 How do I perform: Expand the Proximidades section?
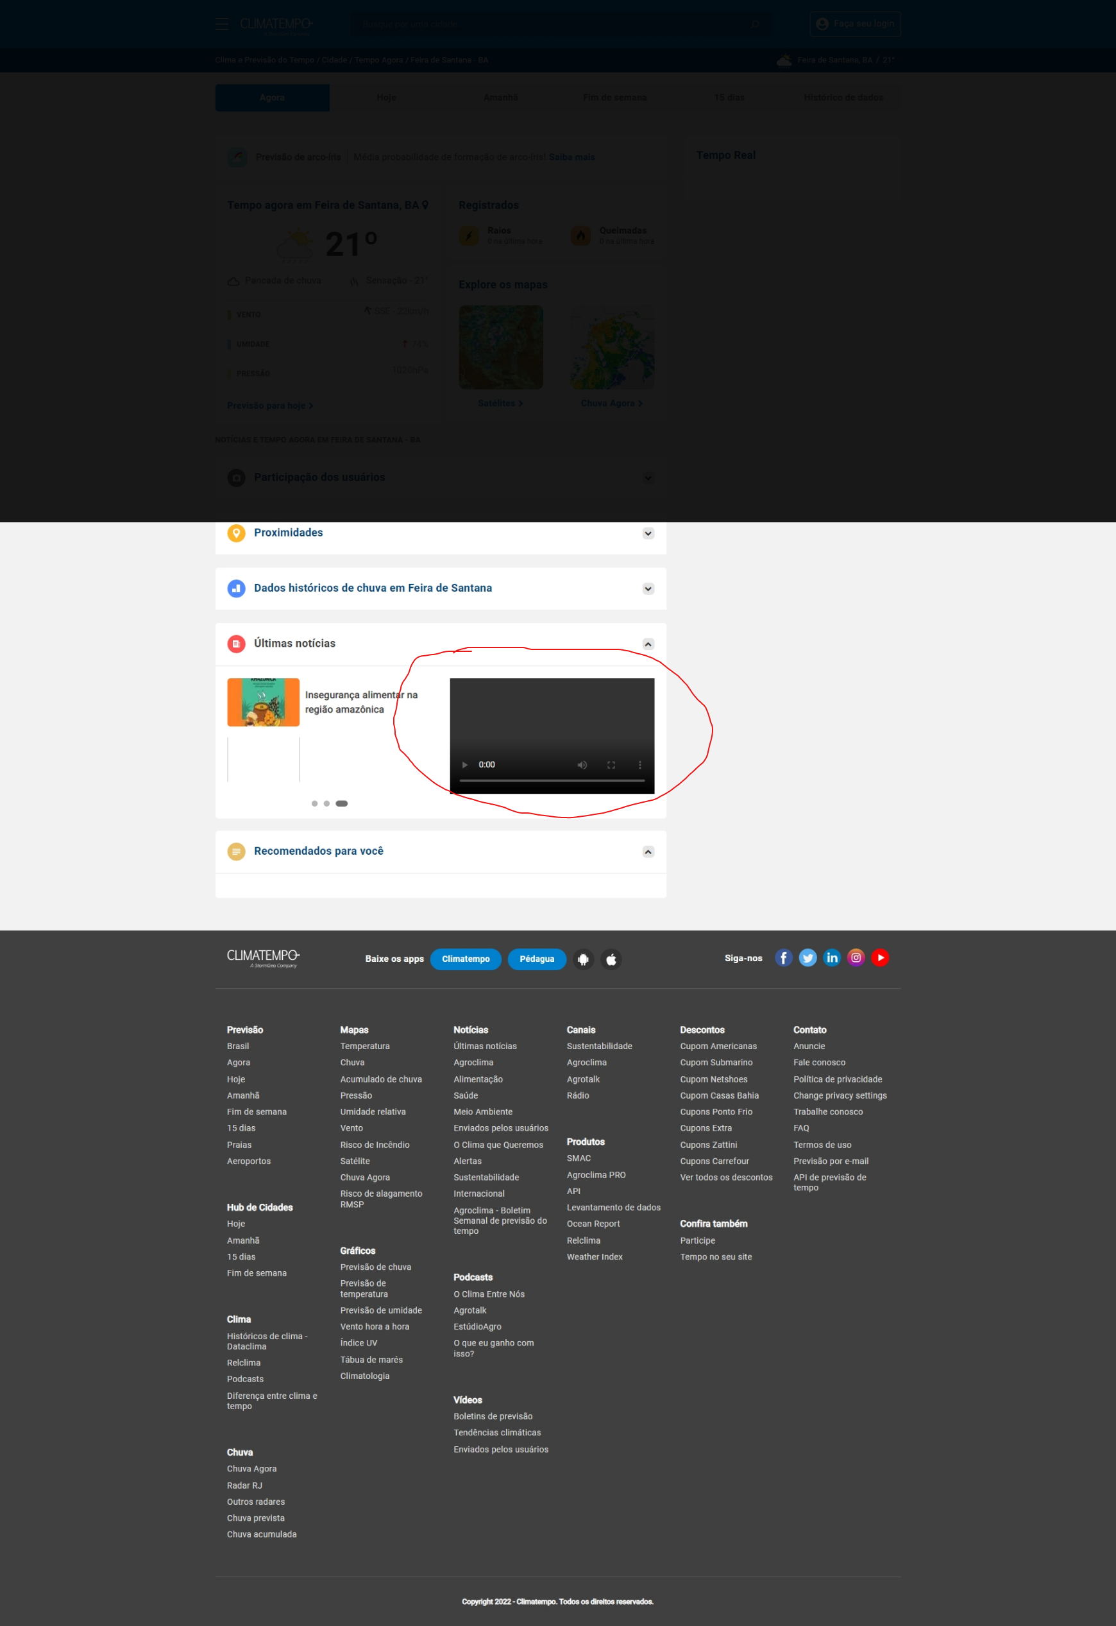[648, 533]
